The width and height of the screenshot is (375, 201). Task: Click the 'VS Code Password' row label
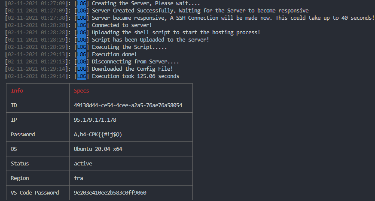(x=35, y=193)
